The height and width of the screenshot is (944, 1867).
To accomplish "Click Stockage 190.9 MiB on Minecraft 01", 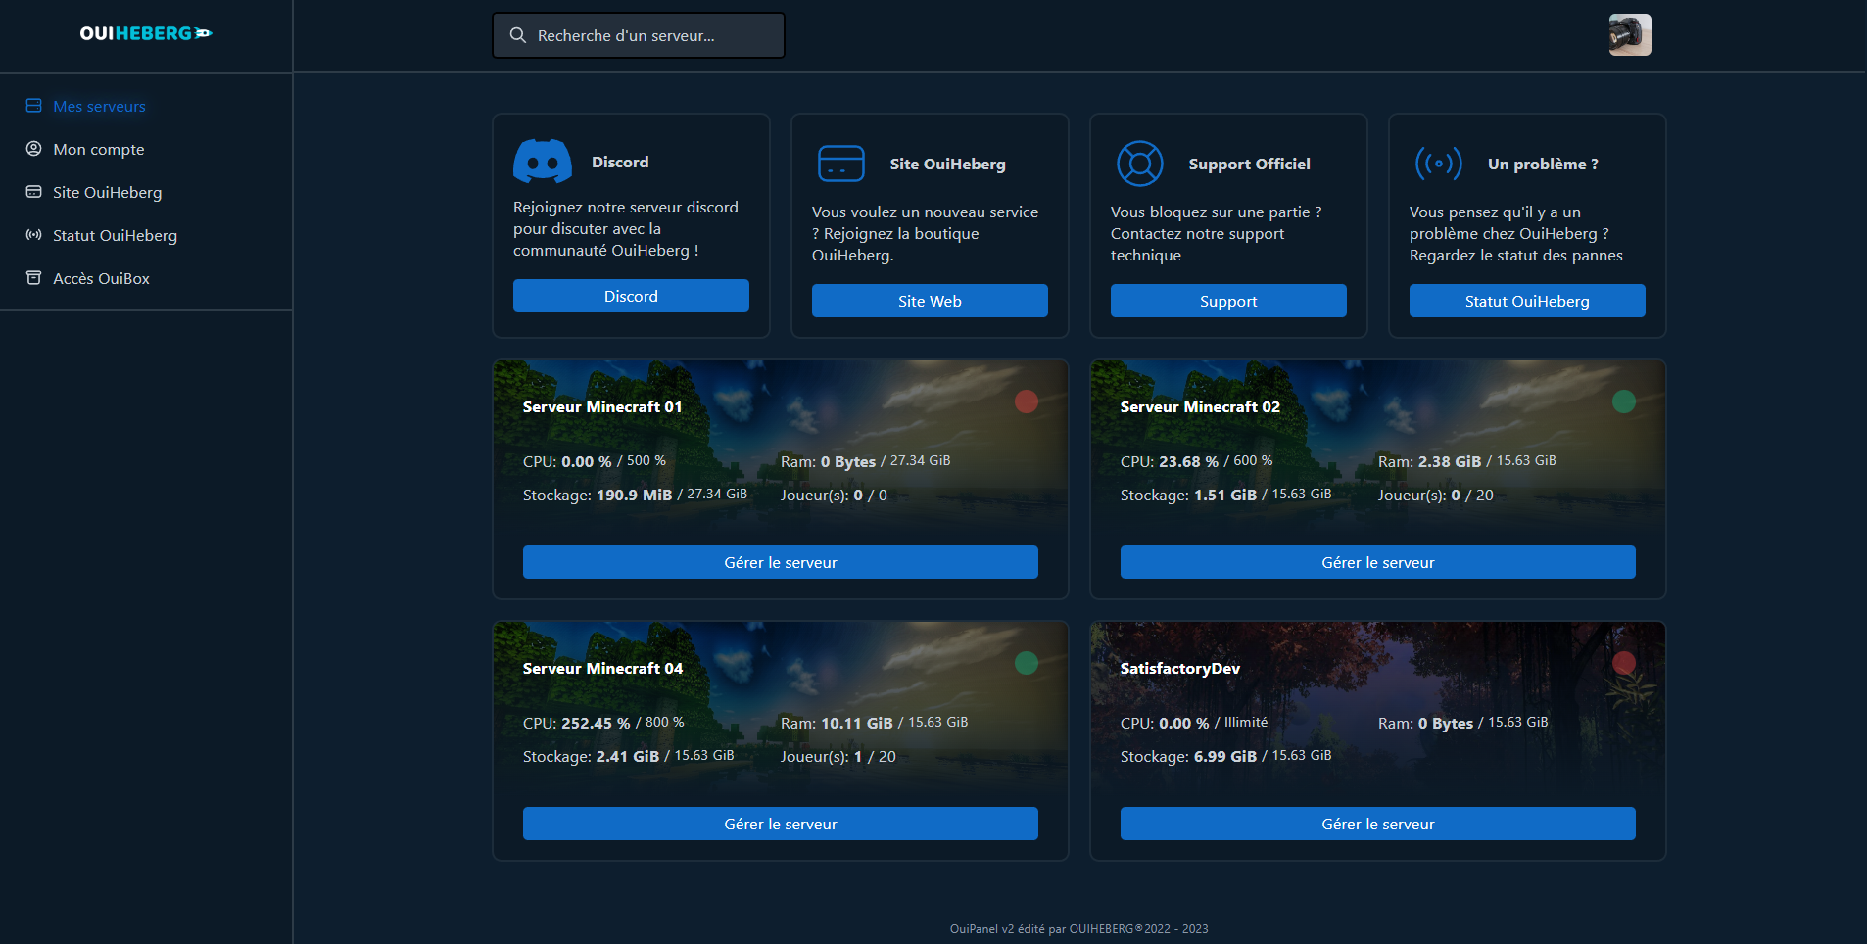I will (635, 495).
